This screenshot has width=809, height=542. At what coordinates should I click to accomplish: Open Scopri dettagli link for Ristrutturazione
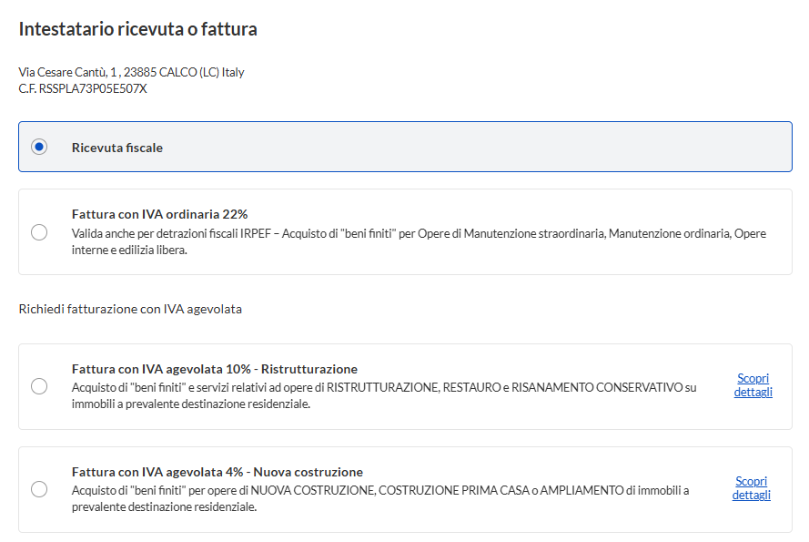[x=753, y=385]
